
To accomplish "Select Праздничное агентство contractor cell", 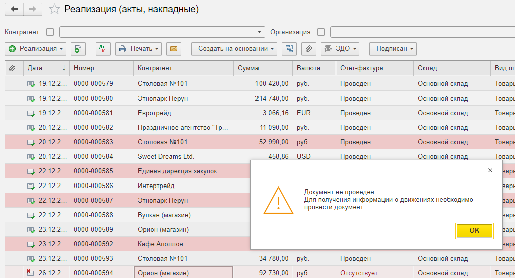I will 183,127.
